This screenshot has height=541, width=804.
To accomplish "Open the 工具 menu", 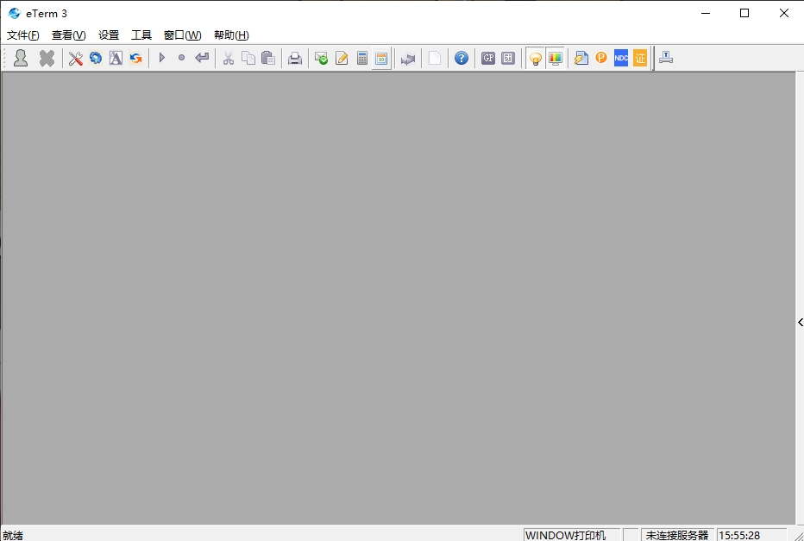I will pyautogui.click(x=141, y=35).
